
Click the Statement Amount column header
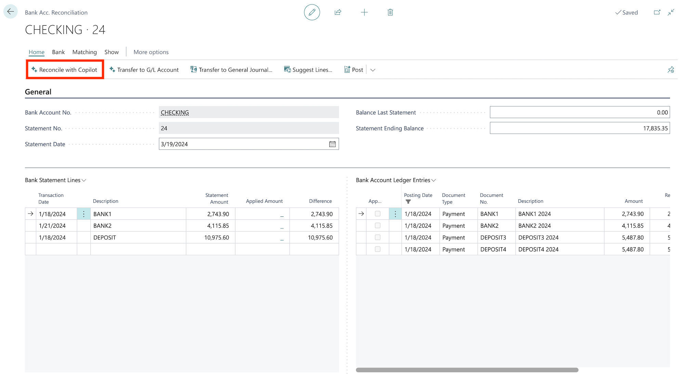pos(217,198)
